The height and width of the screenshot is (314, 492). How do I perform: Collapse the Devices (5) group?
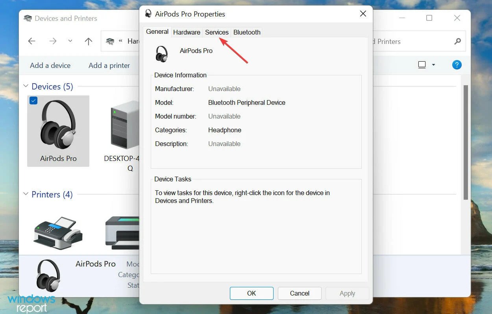click(26, 86)
